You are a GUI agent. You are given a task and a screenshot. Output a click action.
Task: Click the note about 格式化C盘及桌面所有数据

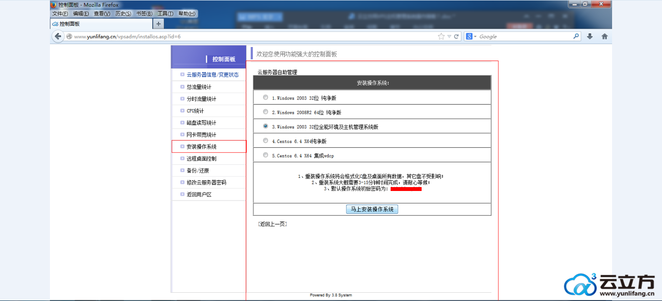tap(371, 176)
